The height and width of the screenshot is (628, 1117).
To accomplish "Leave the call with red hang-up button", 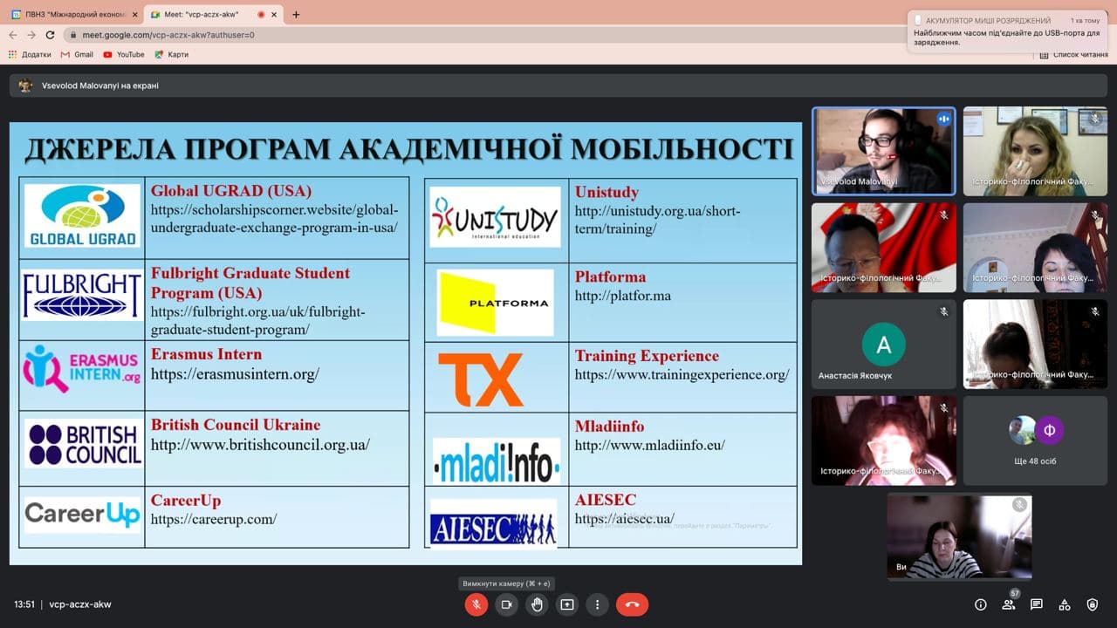I will [633, 604].
